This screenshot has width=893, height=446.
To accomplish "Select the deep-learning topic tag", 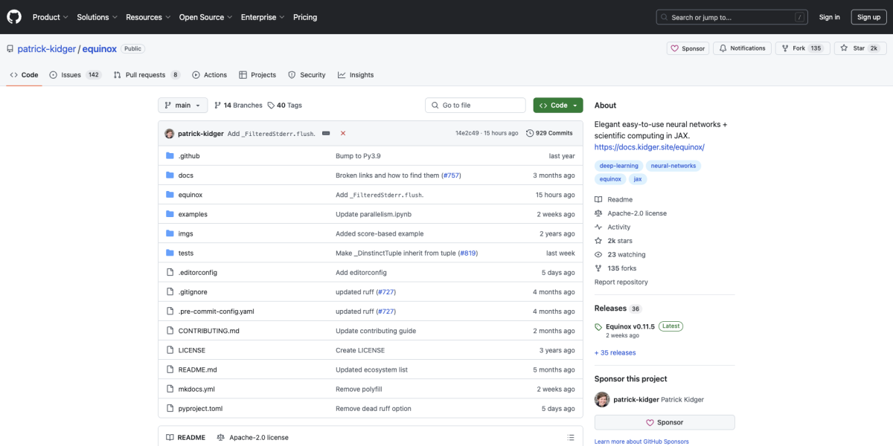I will pos(618,166).
